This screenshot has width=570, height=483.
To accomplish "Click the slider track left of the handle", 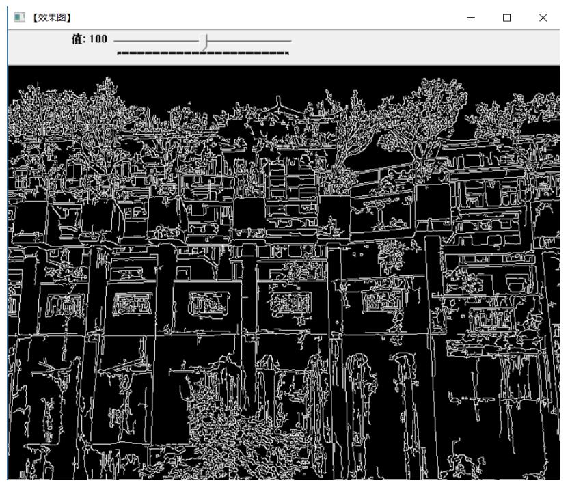I will 157,41.
